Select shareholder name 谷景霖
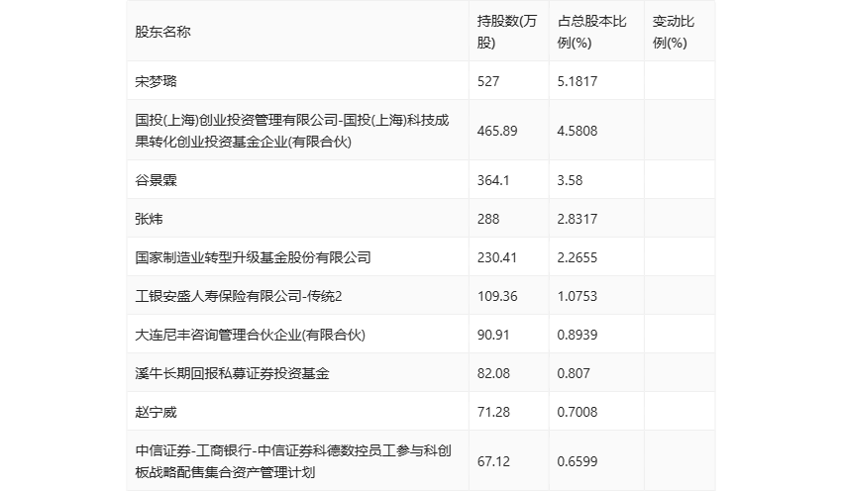842x491 pixels. 156,180
